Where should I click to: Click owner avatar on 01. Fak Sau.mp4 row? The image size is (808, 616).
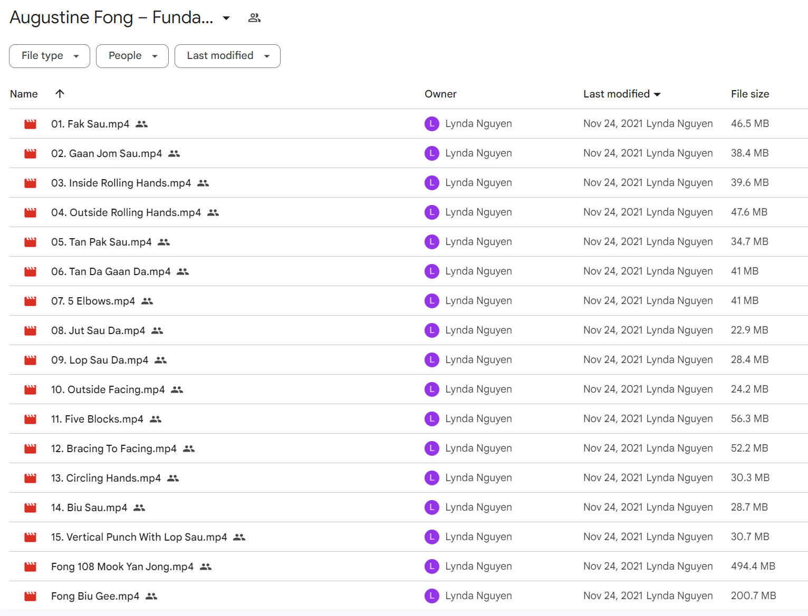coord(432,124)
